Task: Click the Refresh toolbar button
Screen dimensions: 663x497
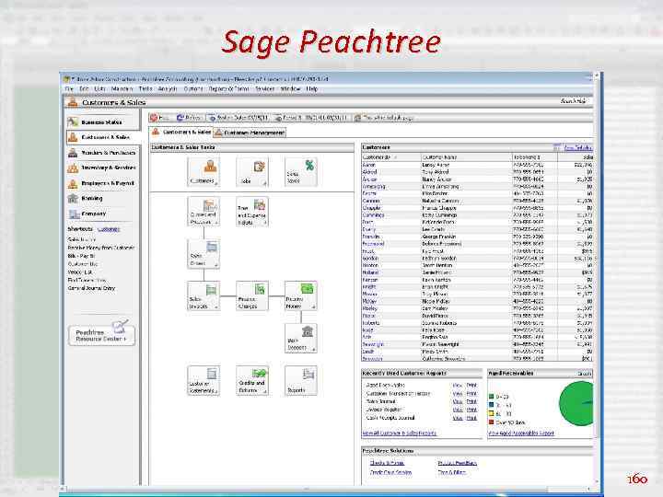Action: click(189, 118)
